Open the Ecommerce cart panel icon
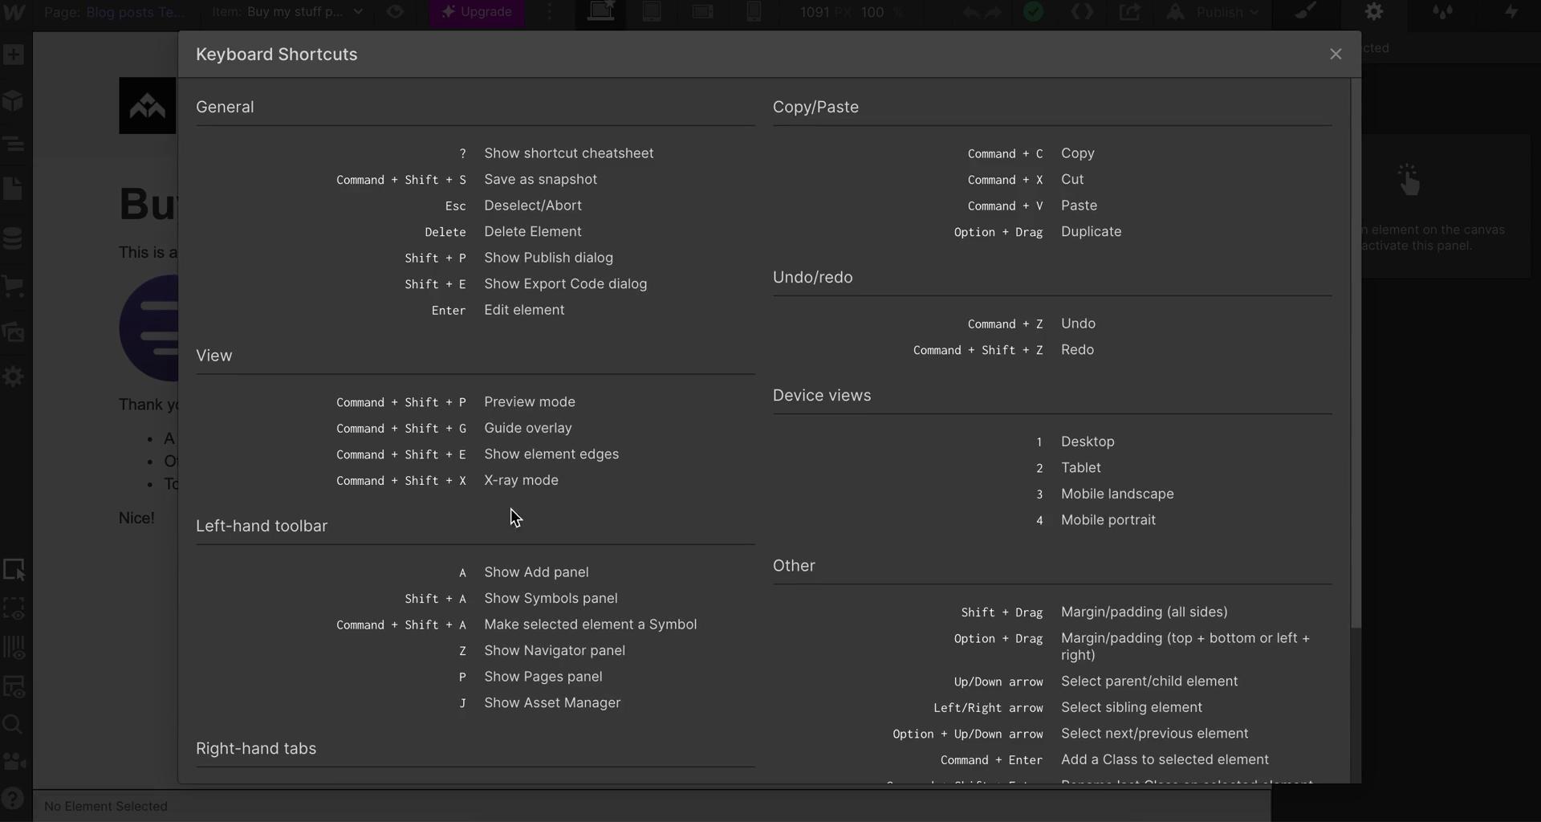The width and height of the screenshot is (1541, 822). click(14, 285)
